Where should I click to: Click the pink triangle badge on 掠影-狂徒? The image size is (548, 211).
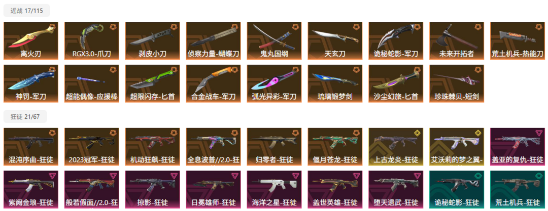coord(174,176)
